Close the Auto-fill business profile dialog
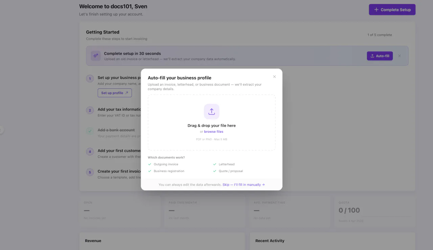This screenshot has height=250, width=433. pyautogui.click(x=274, y=77)
